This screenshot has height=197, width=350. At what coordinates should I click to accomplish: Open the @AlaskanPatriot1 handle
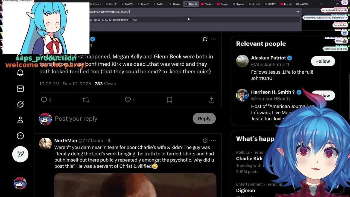coord(270,65)
